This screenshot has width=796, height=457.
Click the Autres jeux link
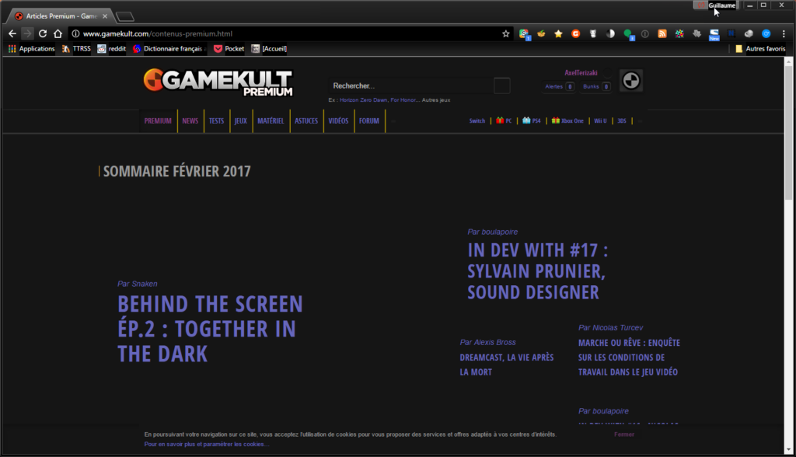pyautogui.click(x=436, y=100)
